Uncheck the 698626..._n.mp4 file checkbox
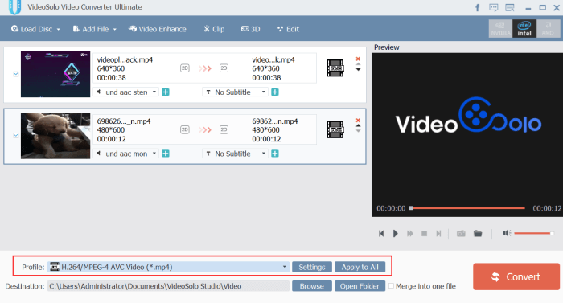 (16, 135)
